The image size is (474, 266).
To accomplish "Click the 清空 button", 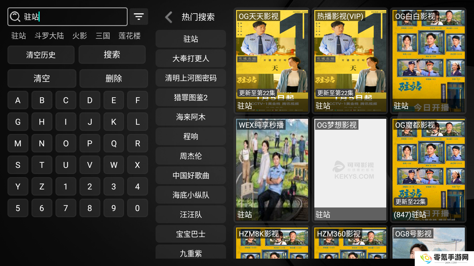I will point(42,78).
